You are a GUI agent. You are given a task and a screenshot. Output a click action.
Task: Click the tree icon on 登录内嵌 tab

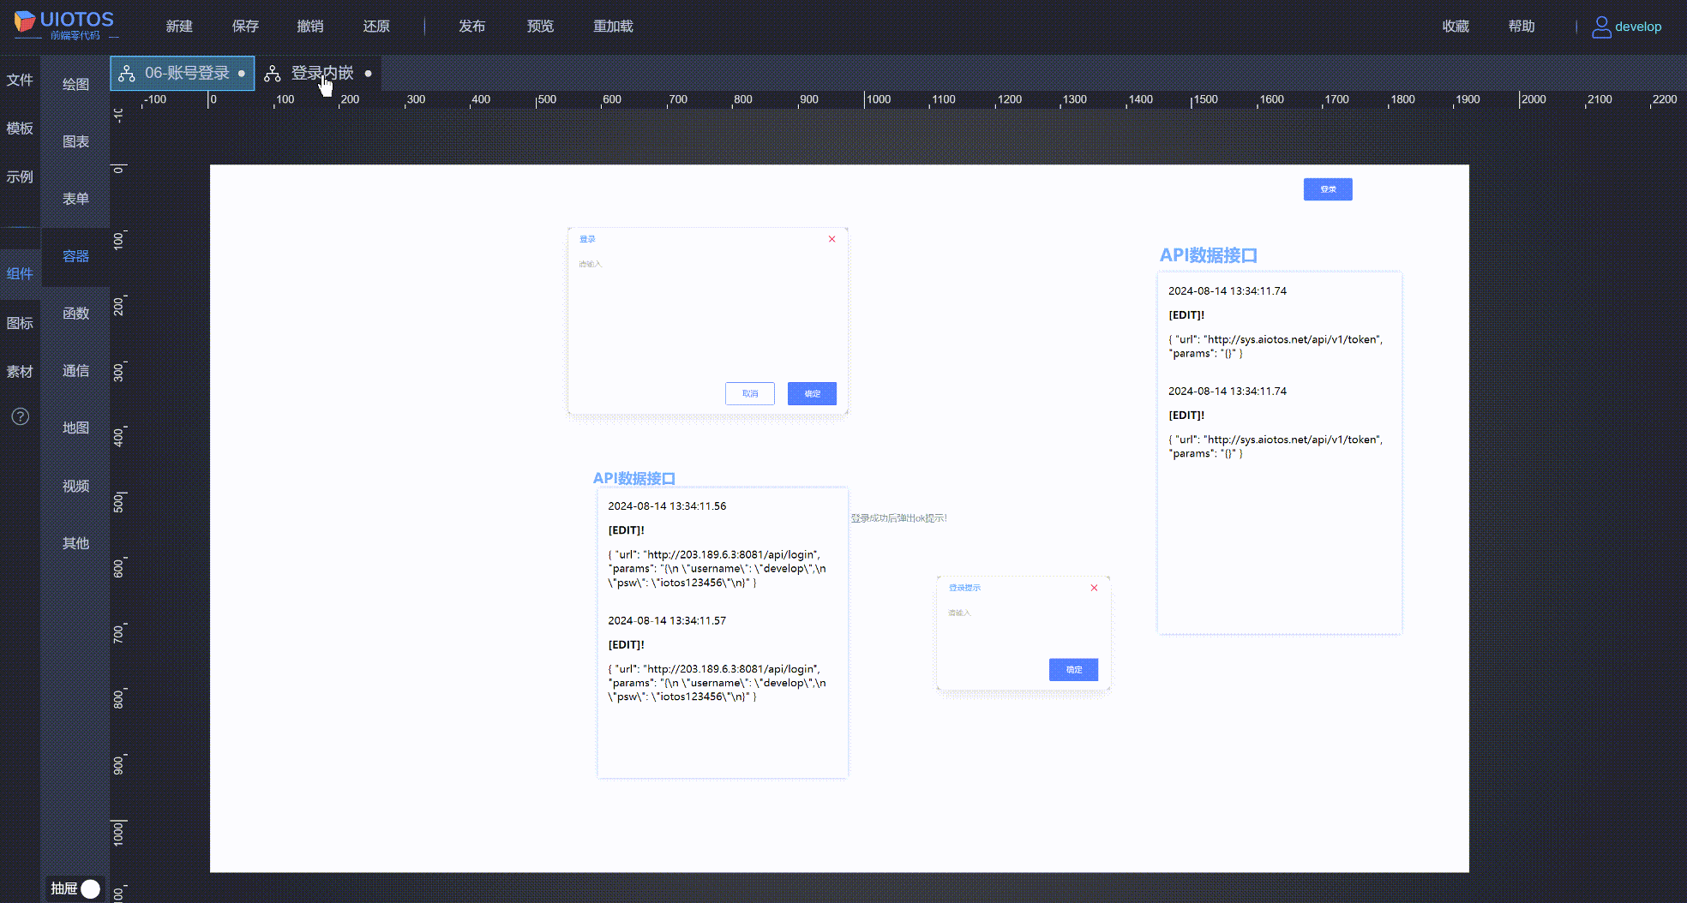(x=273, y=74)
